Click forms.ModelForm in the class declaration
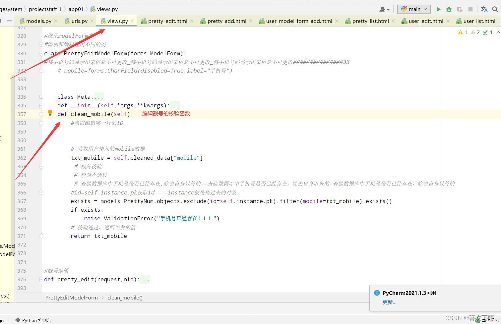501x324 pixels. click(155, 53)
